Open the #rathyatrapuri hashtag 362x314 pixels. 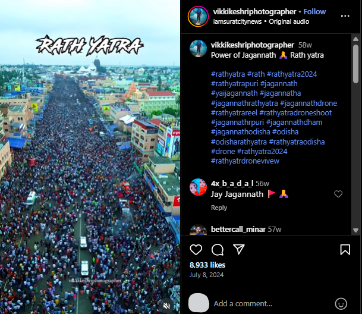[x=234, y=84]
